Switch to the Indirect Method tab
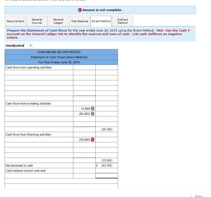Screen dimensions: 211x197 point(122,21)
